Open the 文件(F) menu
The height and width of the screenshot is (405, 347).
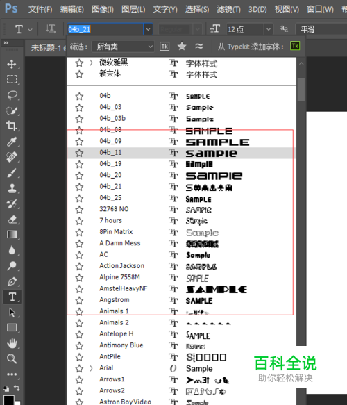[x=40, y=10]
